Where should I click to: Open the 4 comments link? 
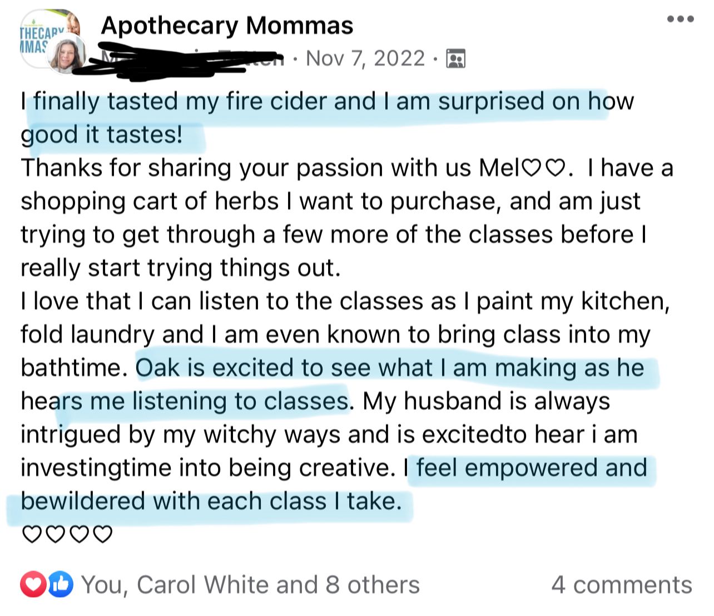[621, 585]
